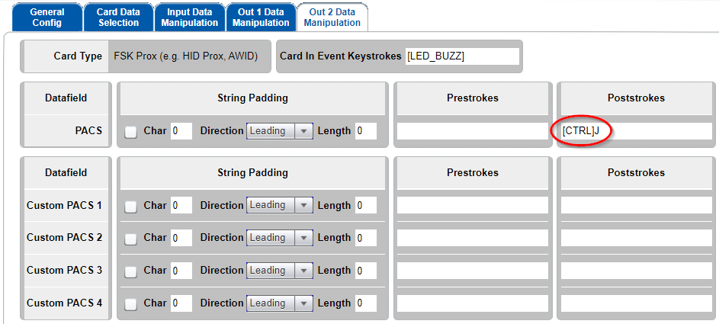Select the PACS padding Length field
Image resolution: width=719 pixels, height=324 pixels.
tap(365, 131)
